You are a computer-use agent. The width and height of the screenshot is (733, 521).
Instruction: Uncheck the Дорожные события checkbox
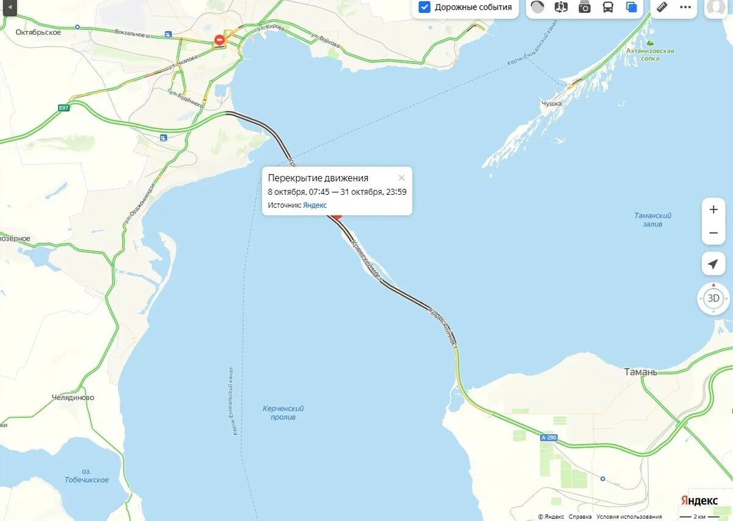tap(425, 7)
